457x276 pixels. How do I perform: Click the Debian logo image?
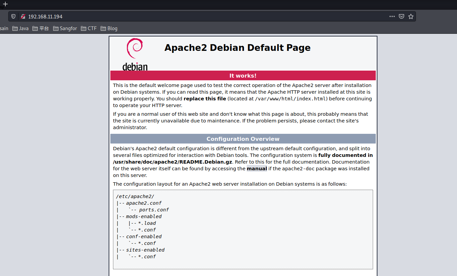tap(135, 54)
